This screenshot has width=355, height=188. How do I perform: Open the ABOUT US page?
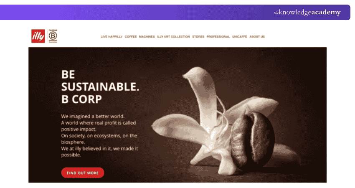257,37
